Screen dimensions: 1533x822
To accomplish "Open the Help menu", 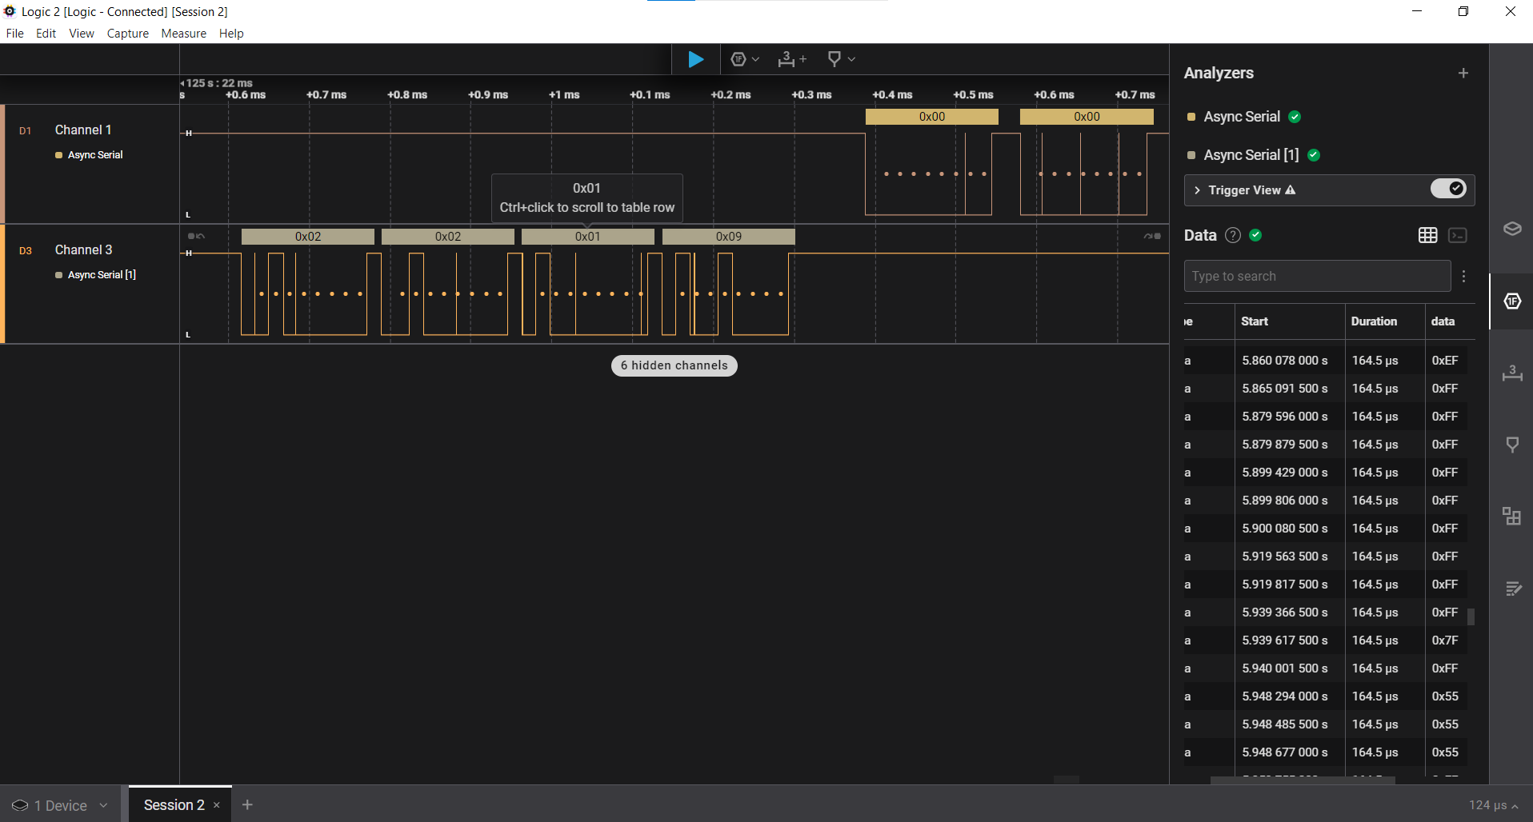I will click(x=231, y=34).
